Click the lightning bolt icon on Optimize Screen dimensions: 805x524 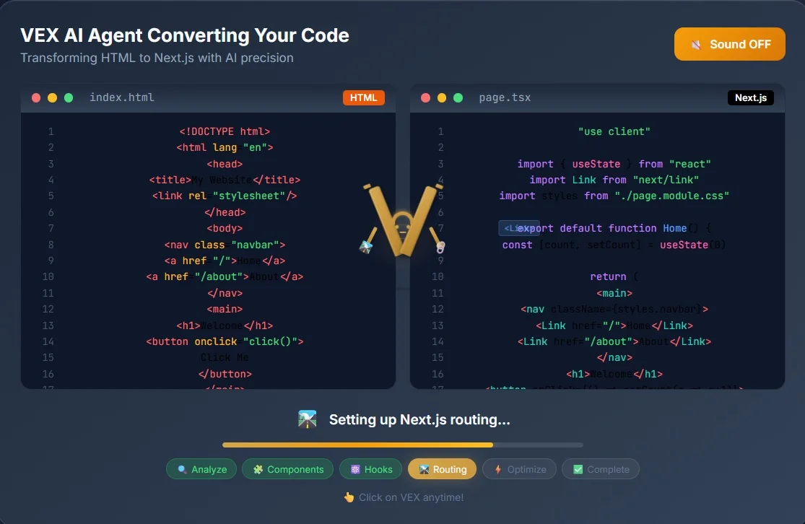[498, 469]
